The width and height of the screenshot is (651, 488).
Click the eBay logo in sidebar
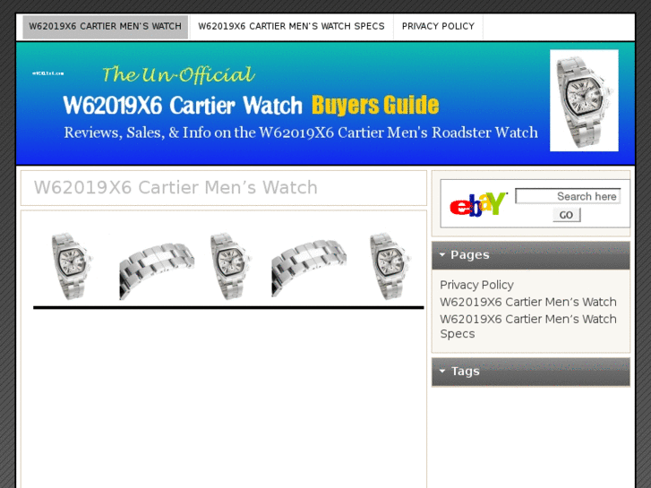point(478,204)
